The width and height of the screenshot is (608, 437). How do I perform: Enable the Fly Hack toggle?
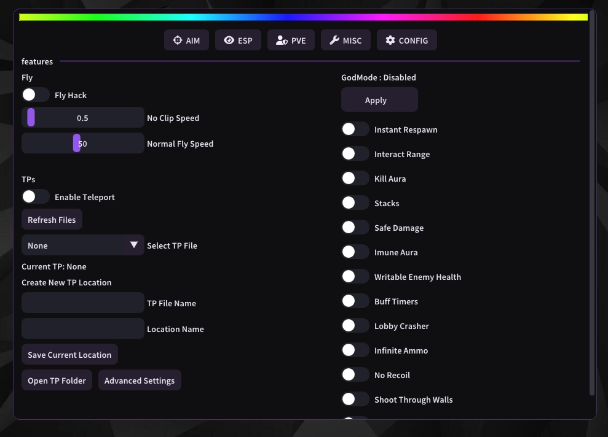point(35,95)
